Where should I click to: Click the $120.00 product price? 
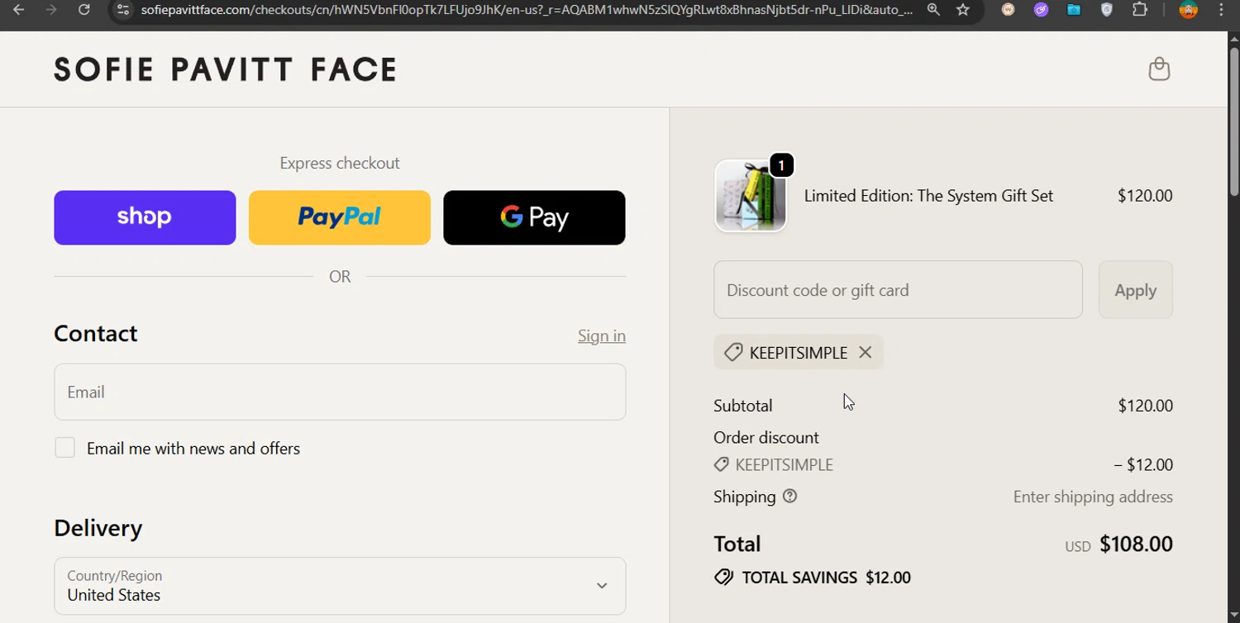pos(1145,196)
